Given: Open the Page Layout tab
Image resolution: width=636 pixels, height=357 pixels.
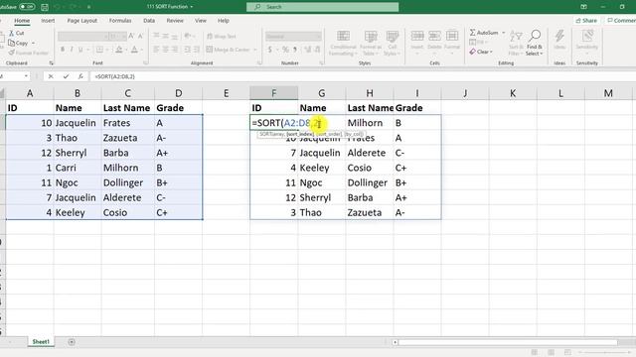Looking at the screenshot, I should click(81, 21).
